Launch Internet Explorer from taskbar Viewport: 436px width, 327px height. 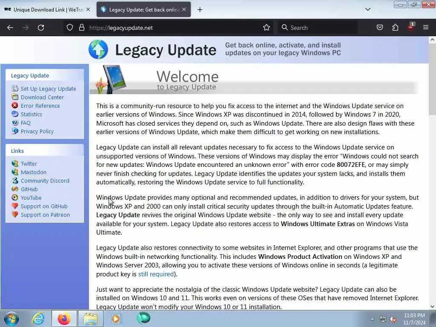tap(38, 318)
